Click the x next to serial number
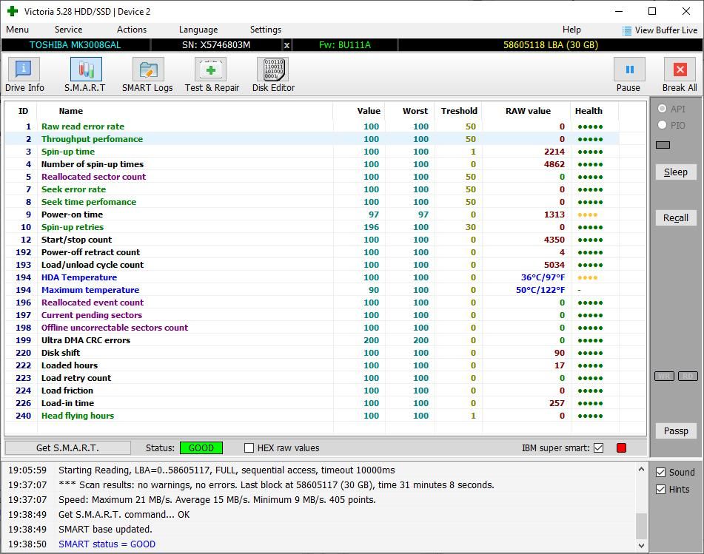This screenshot has width=704, height=554. click(x=286, y=45)
